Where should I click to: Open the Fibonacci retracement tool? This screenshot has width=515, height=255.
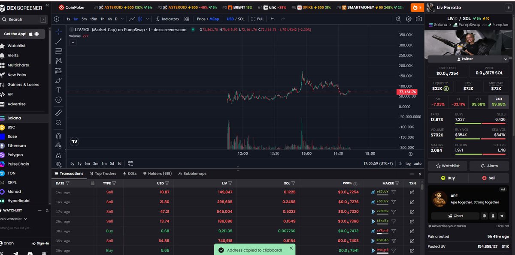point(58,51)
